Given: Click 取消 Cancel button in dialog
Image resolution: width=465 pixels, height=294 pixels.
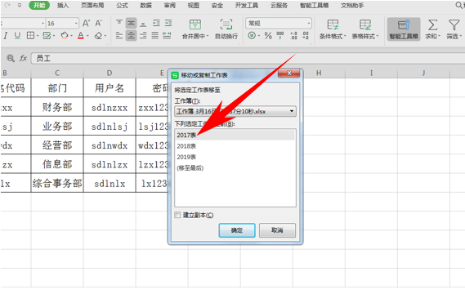Looking at the screenshot, I should point(277,230).
